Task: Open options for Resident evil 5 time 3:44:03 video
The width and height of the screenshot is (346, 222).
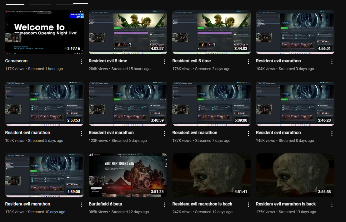Action: pyautogui.click(x=248, y=62)
